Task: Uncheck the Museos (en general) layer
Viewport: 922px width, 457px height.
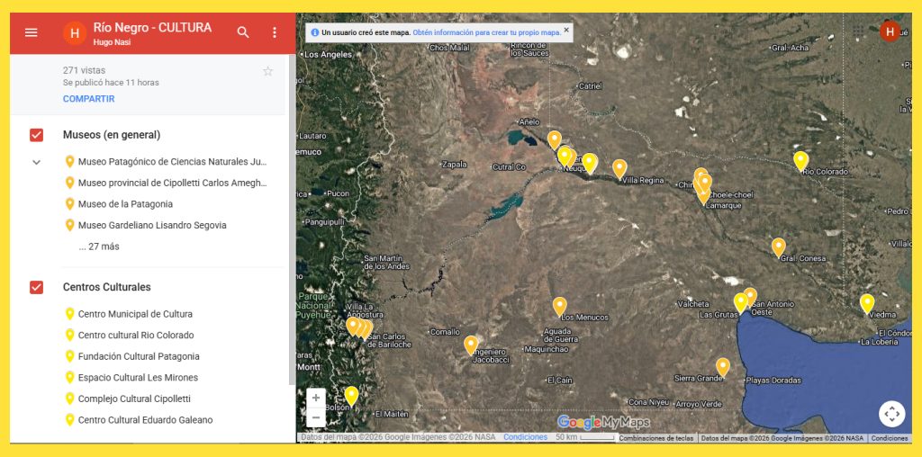Action: 37,135
